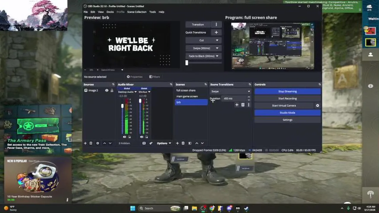This screenshot has height=213, width=379.
Task: Open the View menu
Action: pos(101,12)
